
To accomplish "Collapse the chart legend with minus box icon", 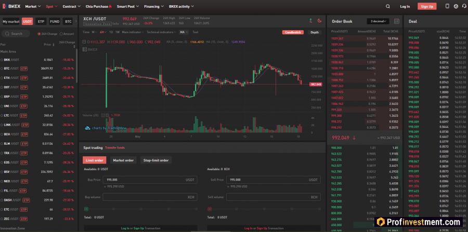I will pyautogui.click(x=84, y=42).
